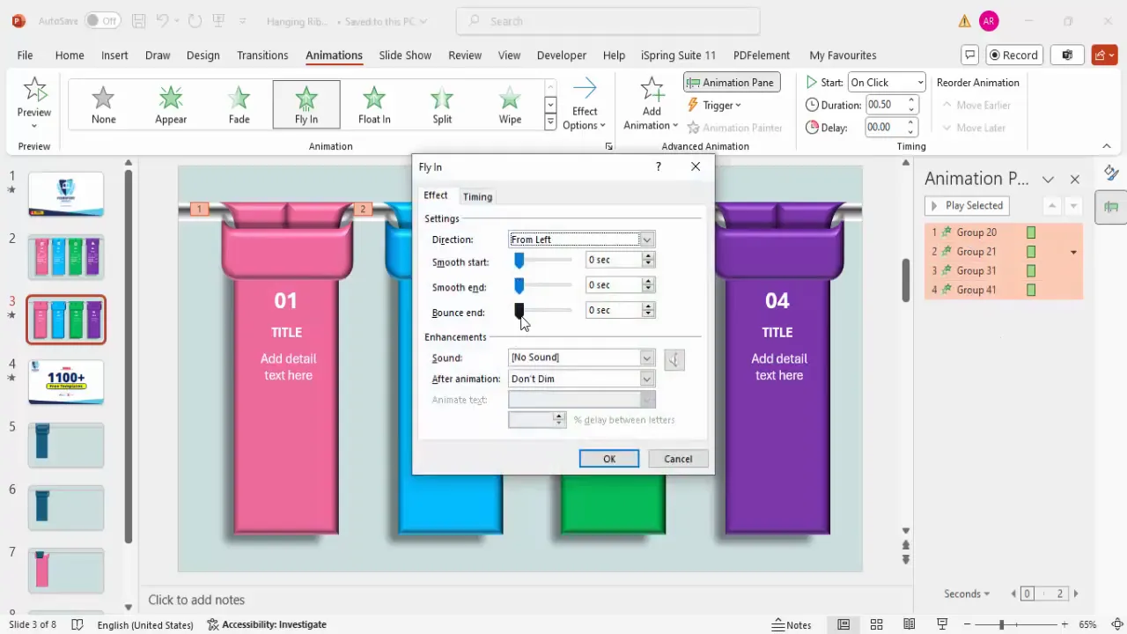
Task: Open the Transitions ribbon tab
Action: [262, 55]
